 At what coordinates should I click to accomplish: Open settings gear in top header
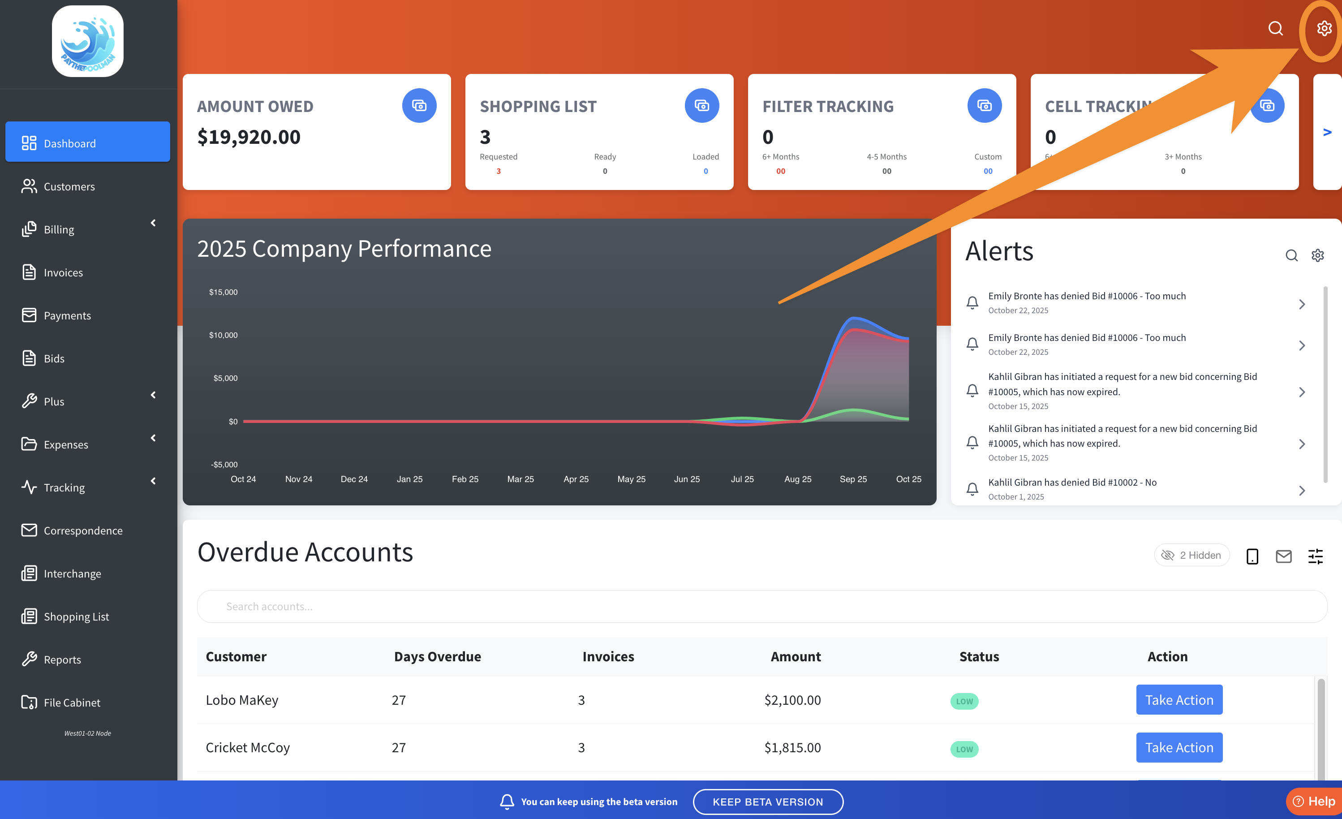tap(1324, 28)
